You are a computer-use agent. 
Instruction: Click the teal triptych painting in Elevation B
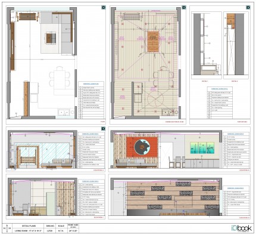coord(202,148)
